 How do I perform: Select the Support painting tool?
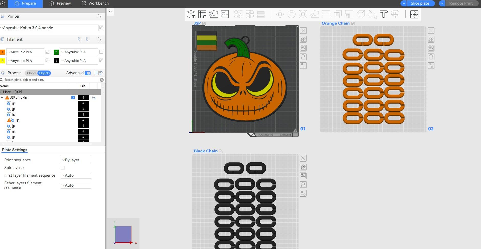349,14
